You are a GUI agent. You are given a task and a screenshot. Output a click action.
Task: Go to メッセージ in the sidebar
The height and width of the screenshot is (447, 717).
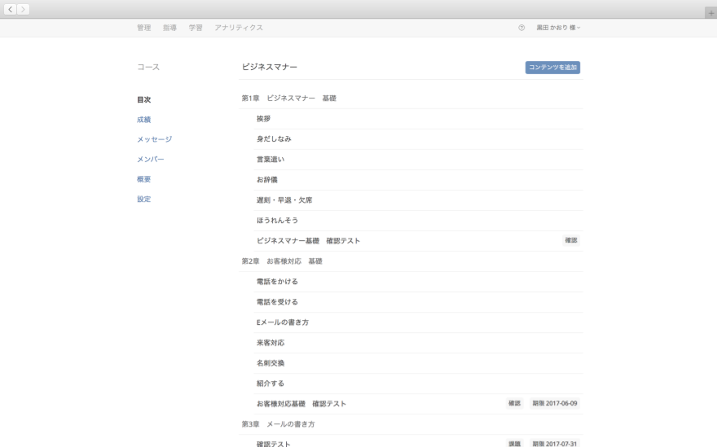154,139
